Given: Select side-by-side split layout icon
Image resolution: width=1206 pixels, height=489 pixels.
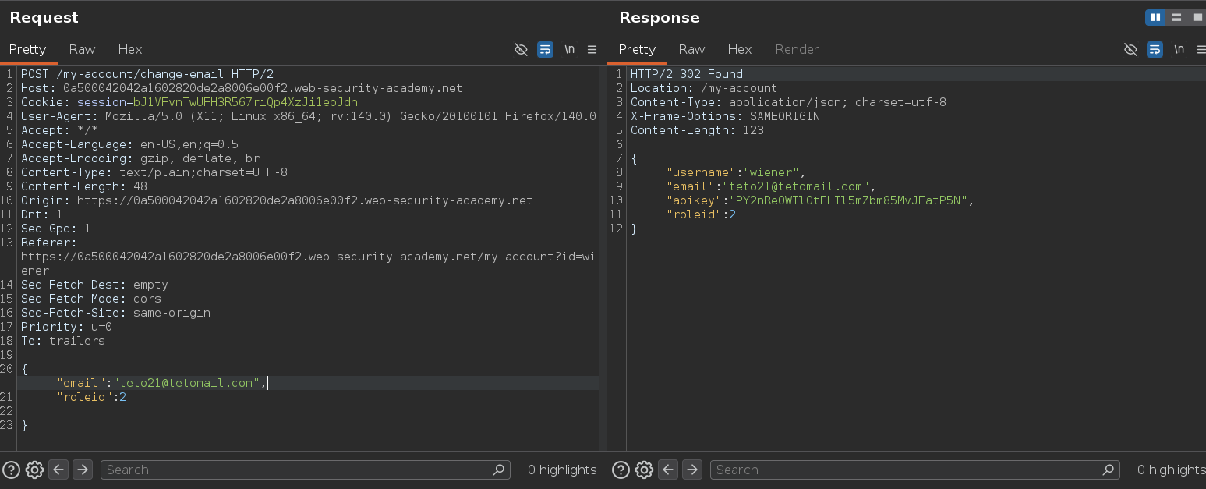Looking at the screenshot, I should pyautogui.click(x=1155, y=17).
